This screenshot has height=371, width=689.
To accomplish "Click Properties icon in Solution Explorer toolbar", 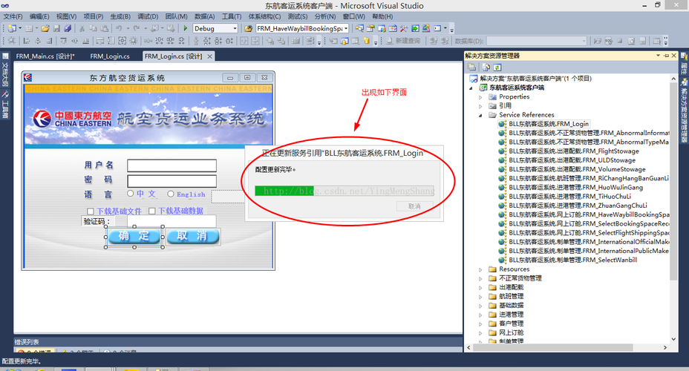I will click(472, 68).
